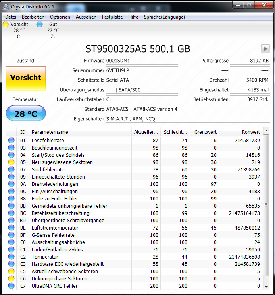Click yellow status icon of Aktuell schwebende Sektoren
Screen dimensions: 275x295
11,271
